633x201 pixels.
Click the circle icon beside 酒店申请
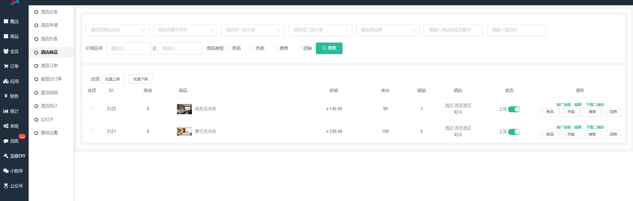pyautogui.click(x=36, y=25)
